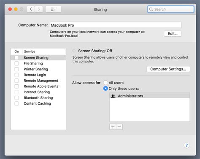The width and height of the screenshot is (200, 159).
Task: Click in the Search field
Action: pos(171,9)
